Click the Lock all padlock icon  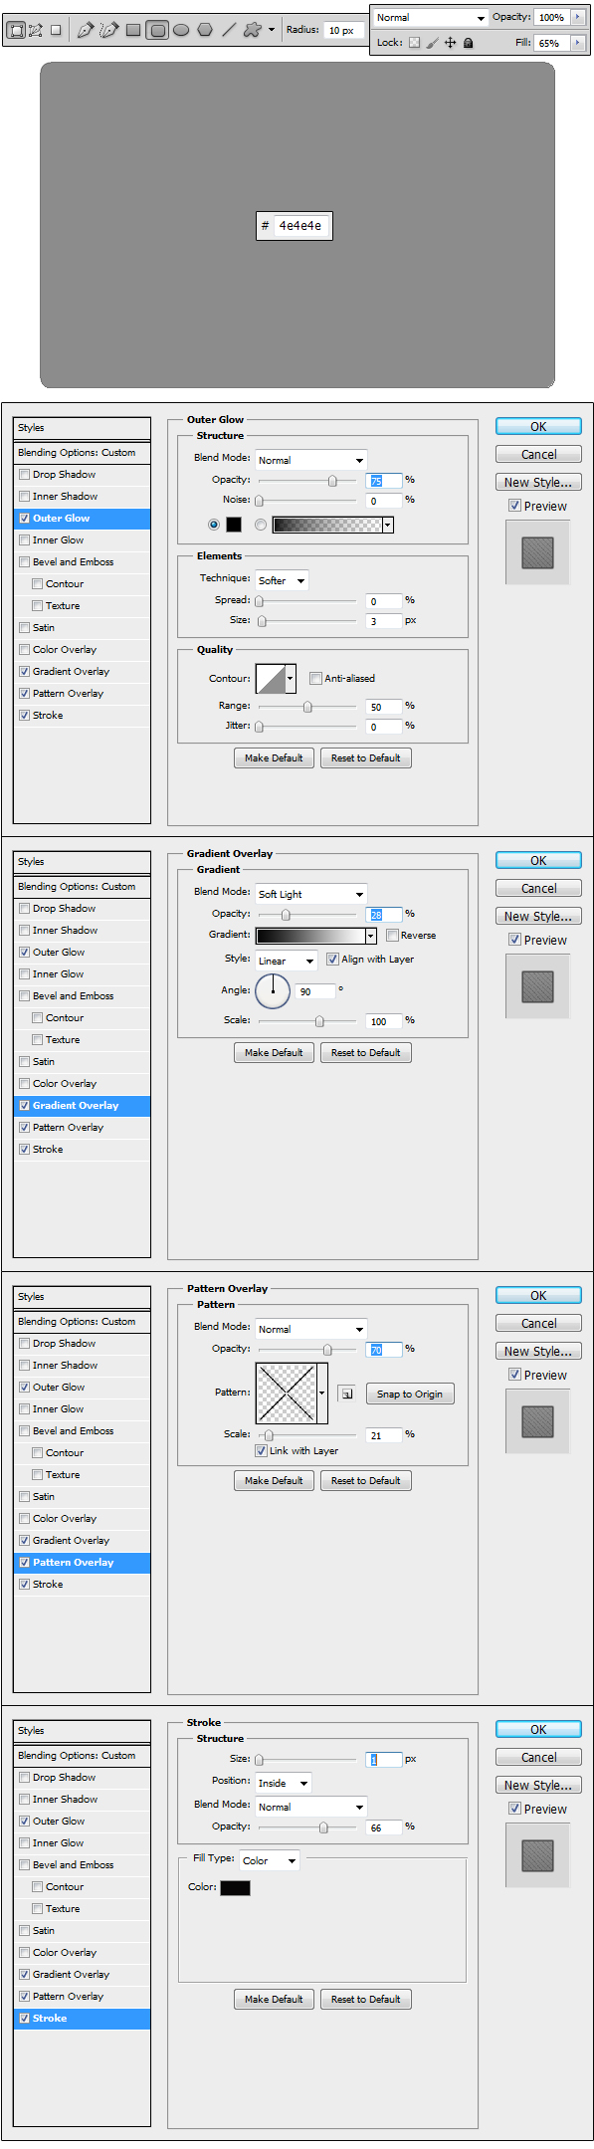point(469,43)
